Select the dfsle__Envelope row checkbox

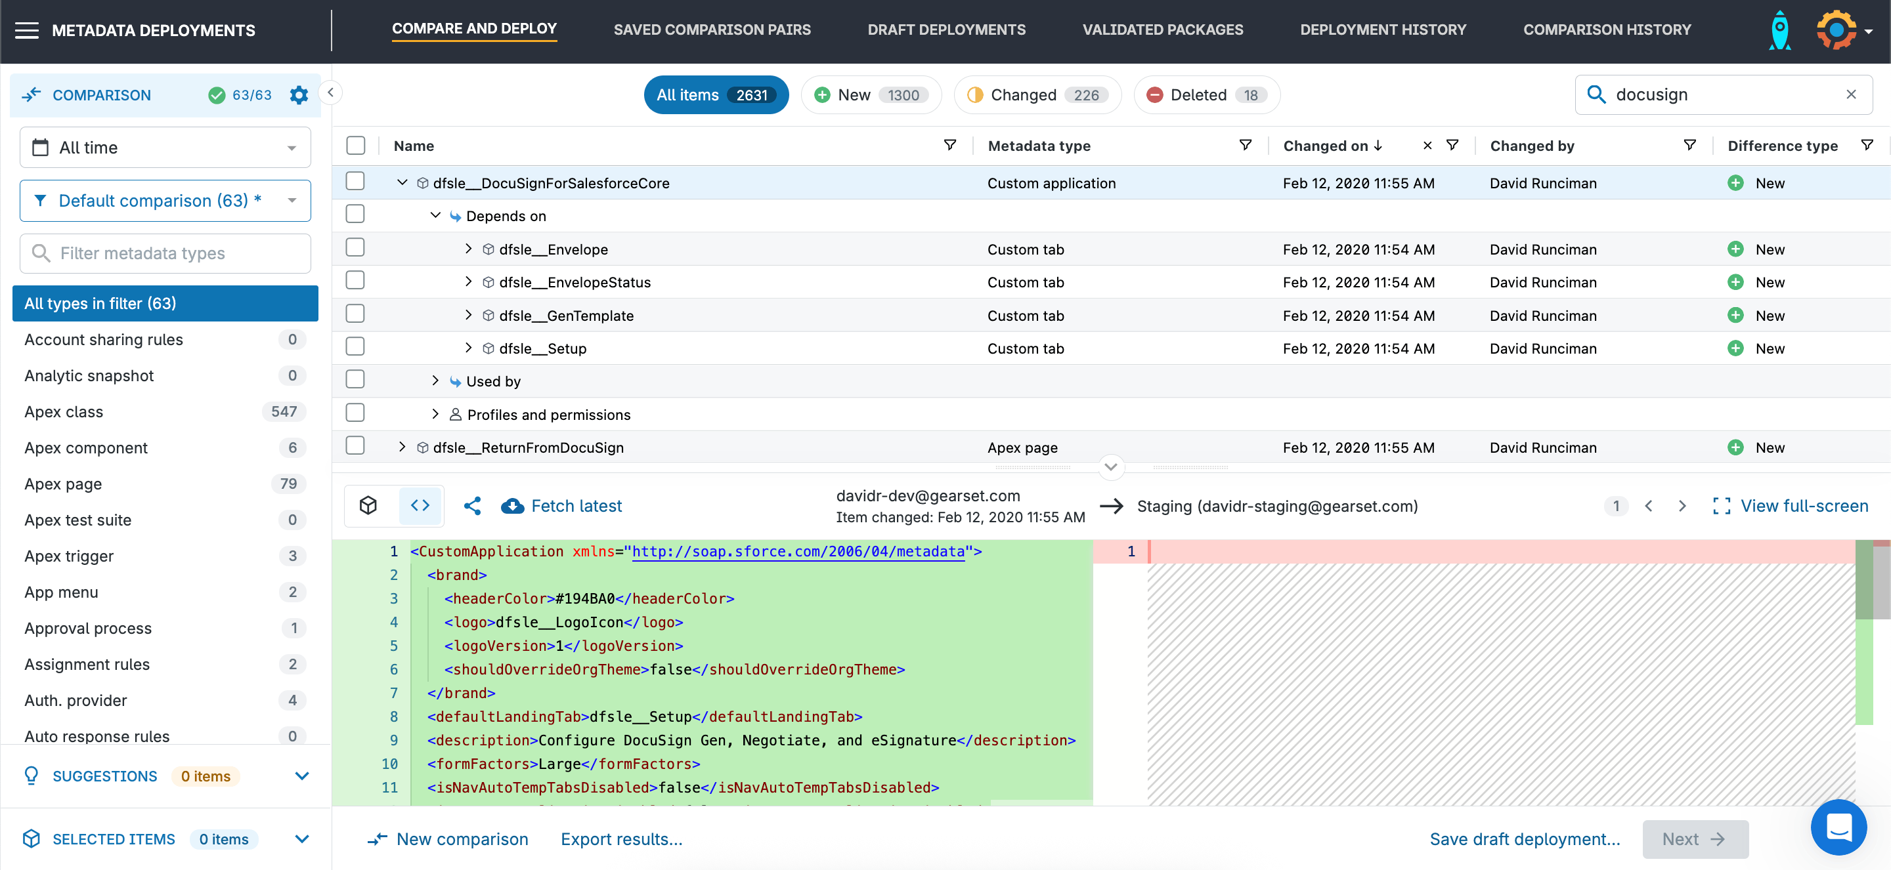(355, 248)
